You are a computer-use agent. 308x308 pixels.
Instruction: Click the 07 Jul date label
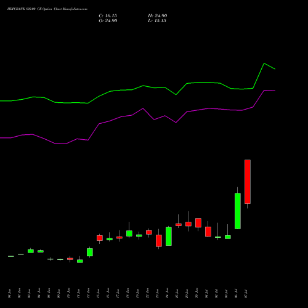pos(246,294)
